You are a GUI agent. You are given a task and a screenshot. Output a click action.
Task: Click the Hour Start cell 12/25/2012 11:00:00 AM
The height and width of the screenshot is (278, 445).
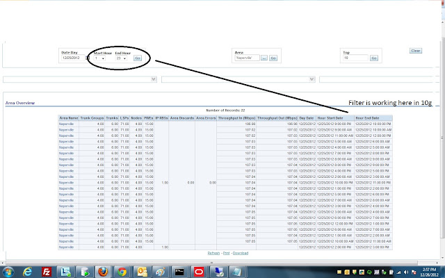(x=335, y=136)
